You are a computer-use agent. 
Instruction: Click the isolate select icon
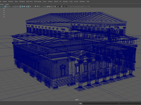(45, 6)
